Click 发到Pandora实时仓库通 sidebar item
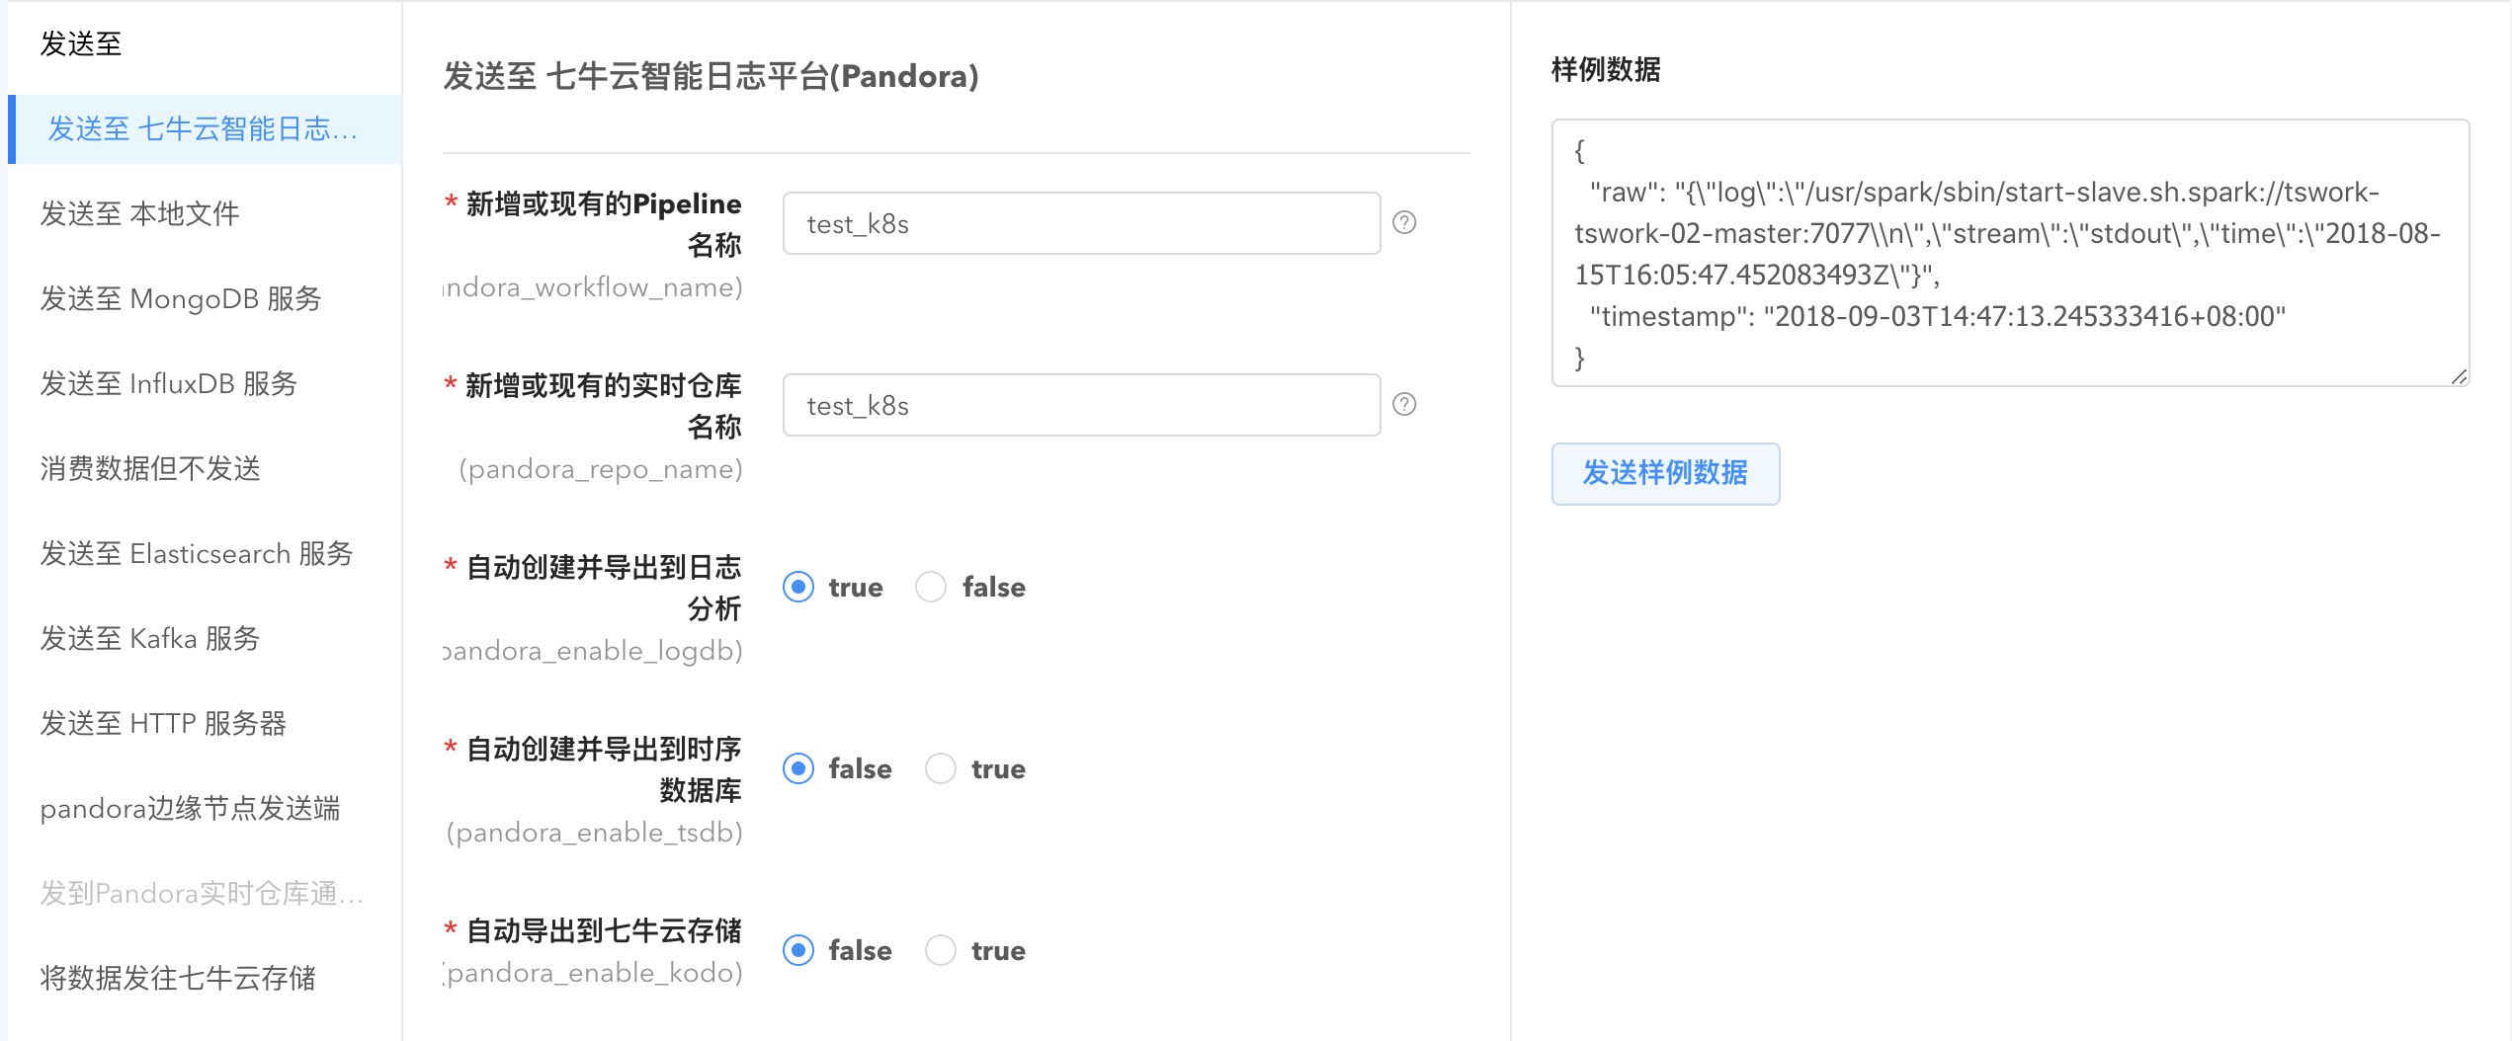 tap(205, 893)
